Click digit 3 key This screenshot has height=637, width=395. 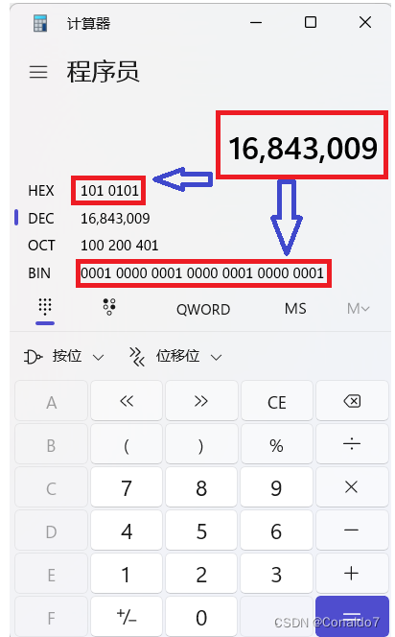[x=277, y=574]
